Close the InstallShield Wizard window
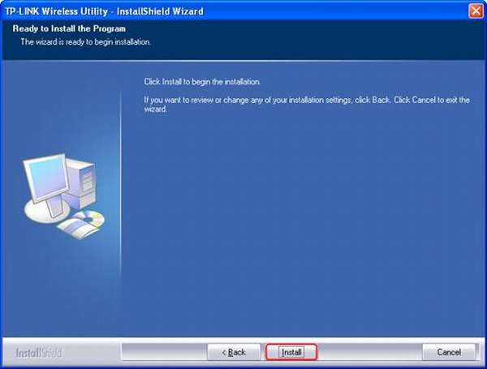The image size is (487, 369). point(476,11)
